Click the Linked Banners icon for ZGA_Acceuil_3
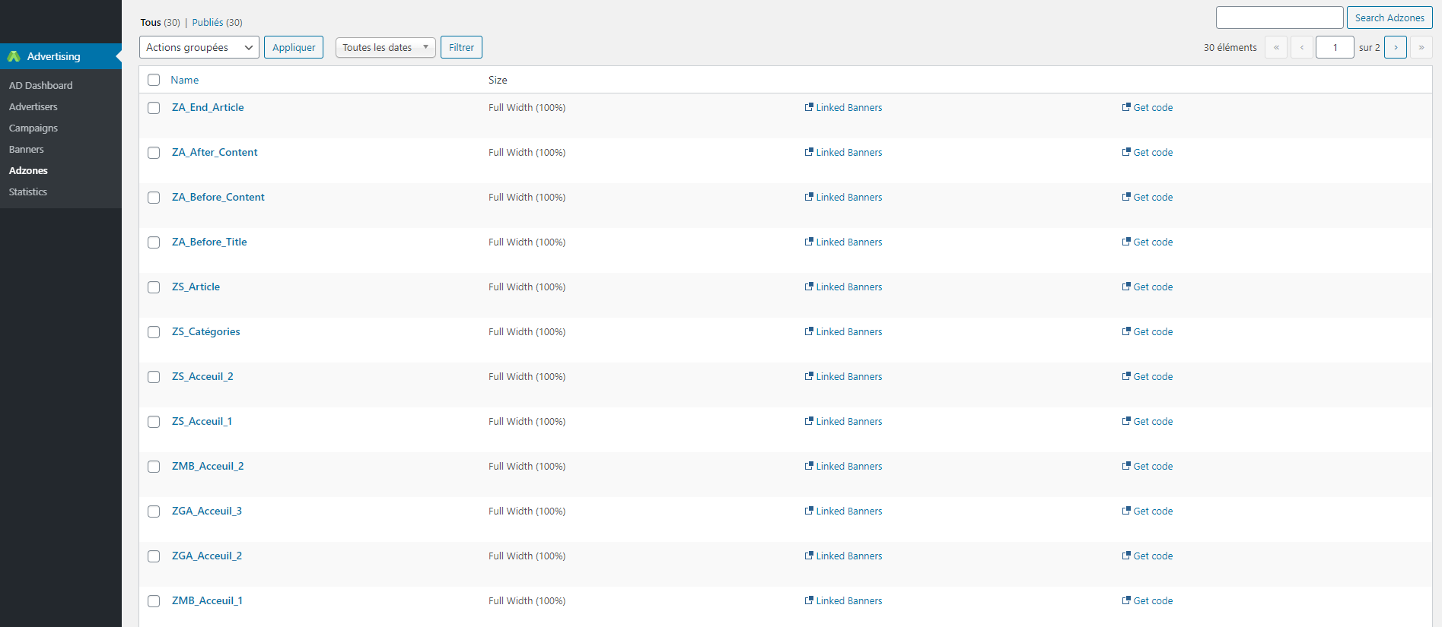This screenshot has width=1442, height=627. (x=809, y=511)
